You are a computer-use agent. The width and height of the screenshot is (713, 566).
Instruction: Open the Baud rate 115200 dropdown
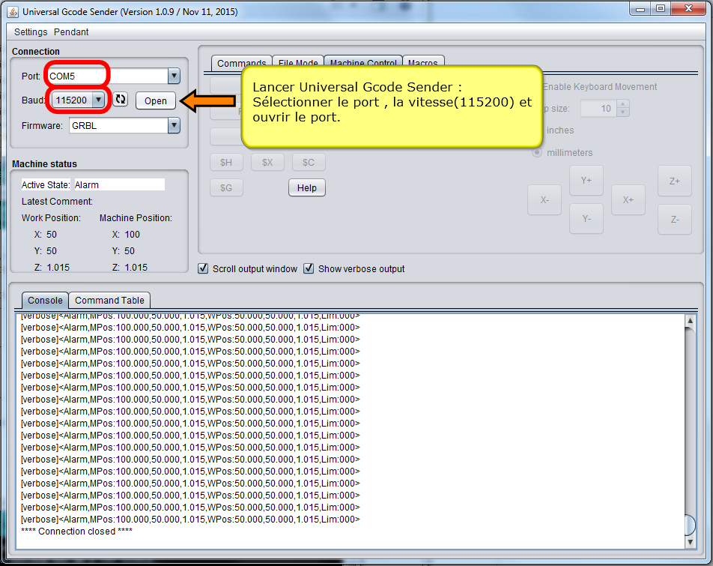tap(98, 100)
